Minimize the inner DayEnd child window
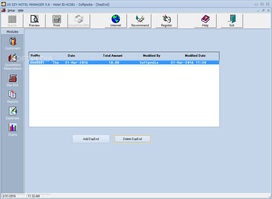The image size is (272, 199). [258, 11]
